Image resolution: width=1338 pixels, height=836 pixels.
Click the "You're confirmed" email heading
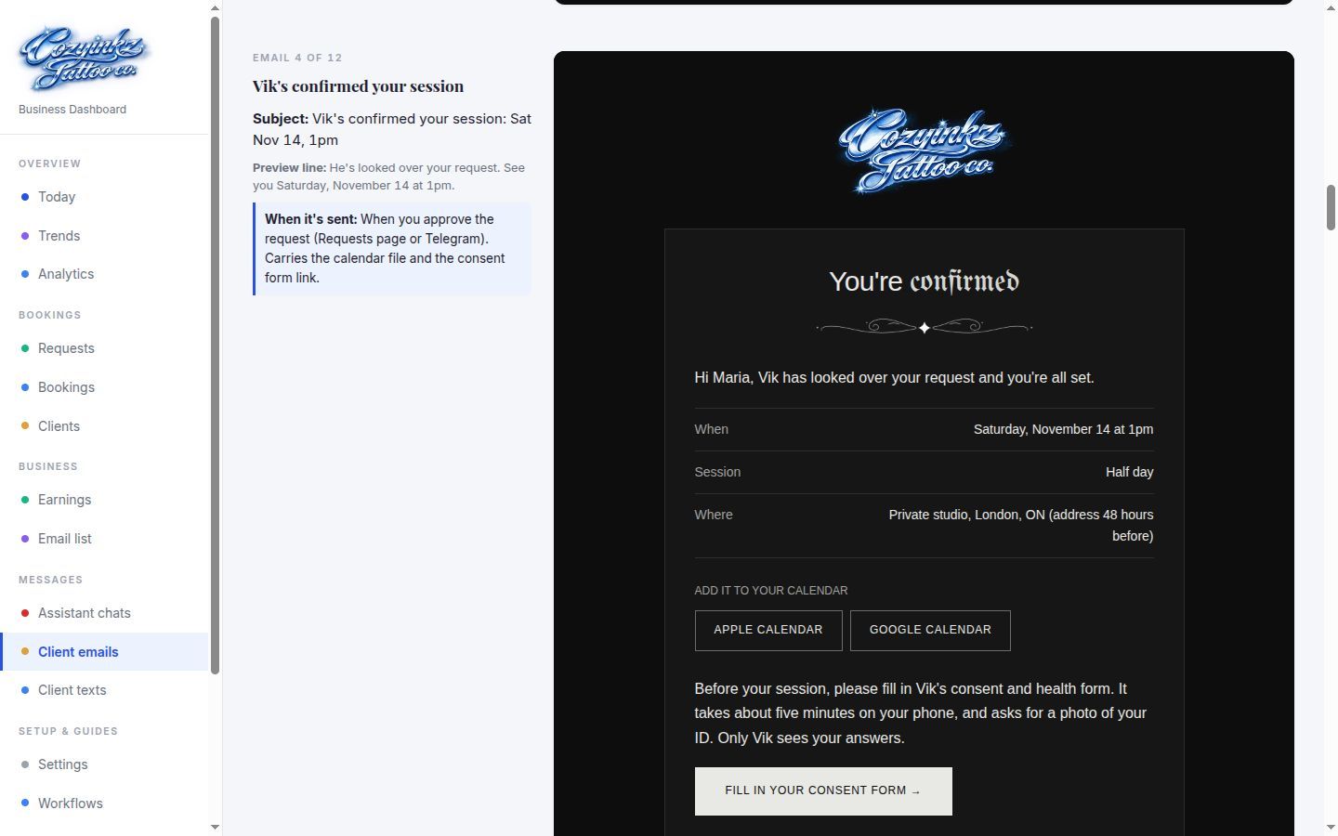[x=924, y=281]
